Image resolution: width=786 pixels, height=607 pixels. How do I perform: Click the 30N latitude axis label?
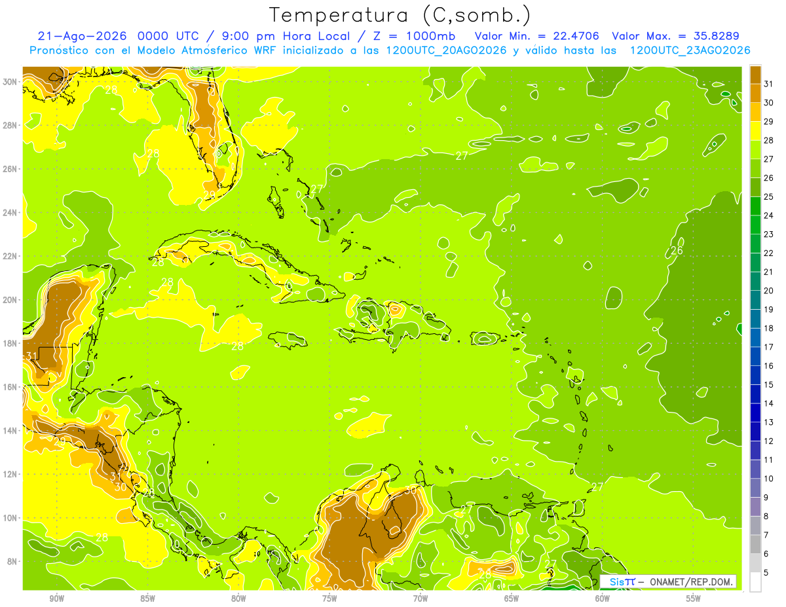pyautogui.click(x=10, y=82)
